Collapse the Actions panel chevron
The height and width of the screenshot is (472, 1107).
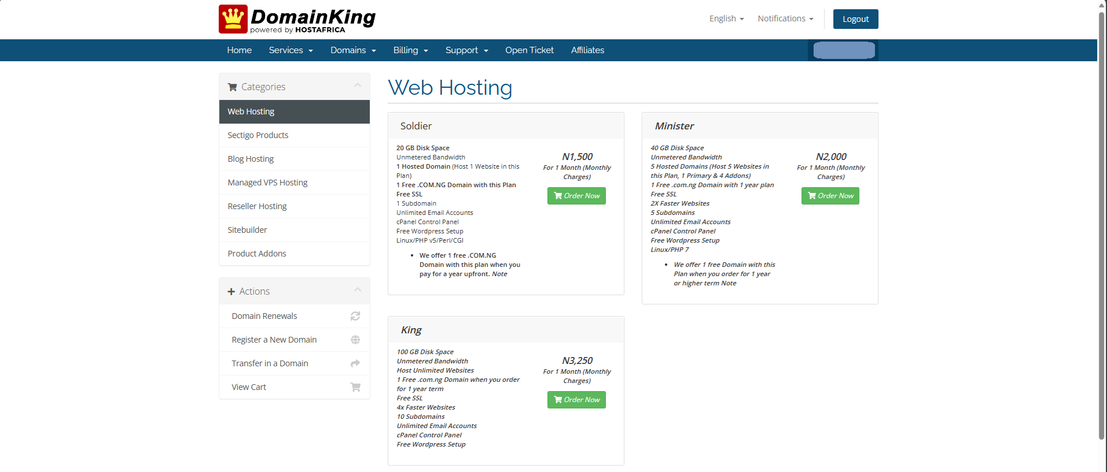358,290
